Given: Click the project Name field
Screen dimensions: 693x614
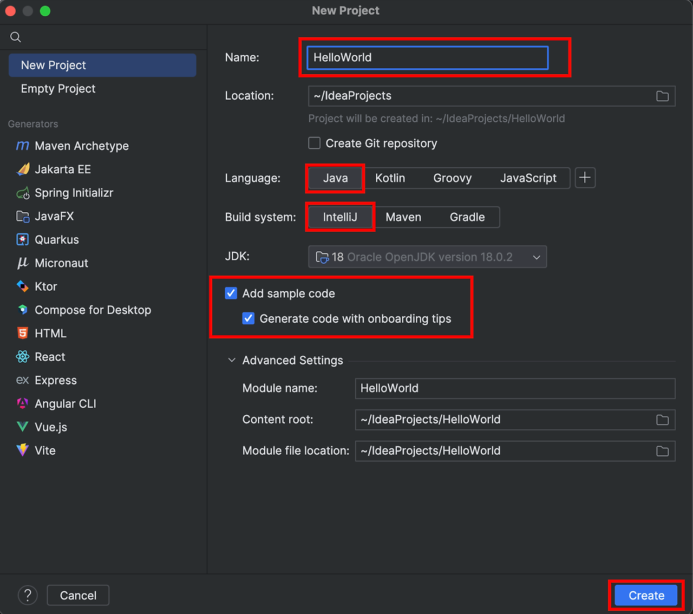Looking at the screenshot, I should pyautogui.click(x=428, y=57).
